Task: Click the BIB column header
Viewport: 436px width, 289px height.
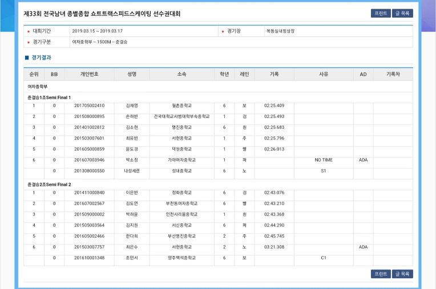Action: point(54,75)
